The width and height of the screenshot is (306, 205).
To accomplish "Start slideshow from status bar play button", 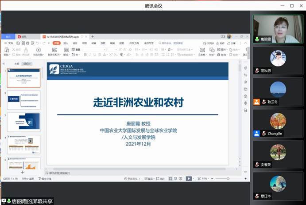I will (189, 178).
